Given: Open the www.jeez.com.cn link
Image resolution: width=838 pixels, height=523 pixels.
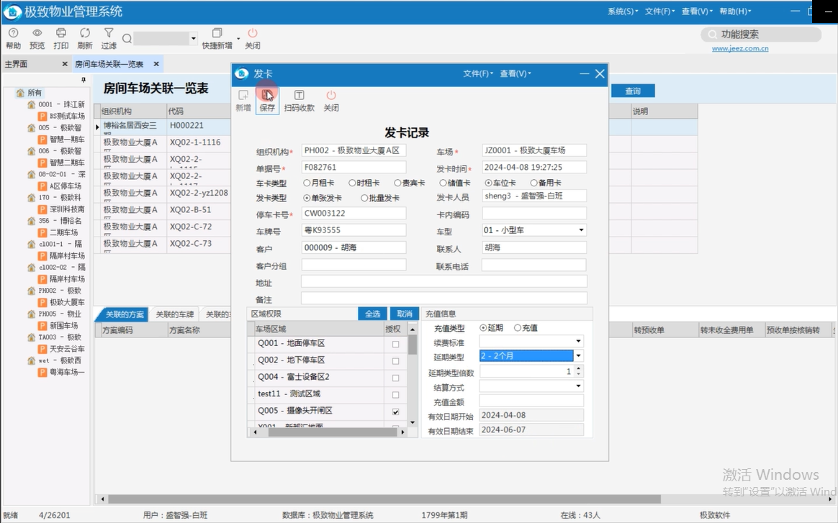Looking at the screenshot, I should 740,49.
